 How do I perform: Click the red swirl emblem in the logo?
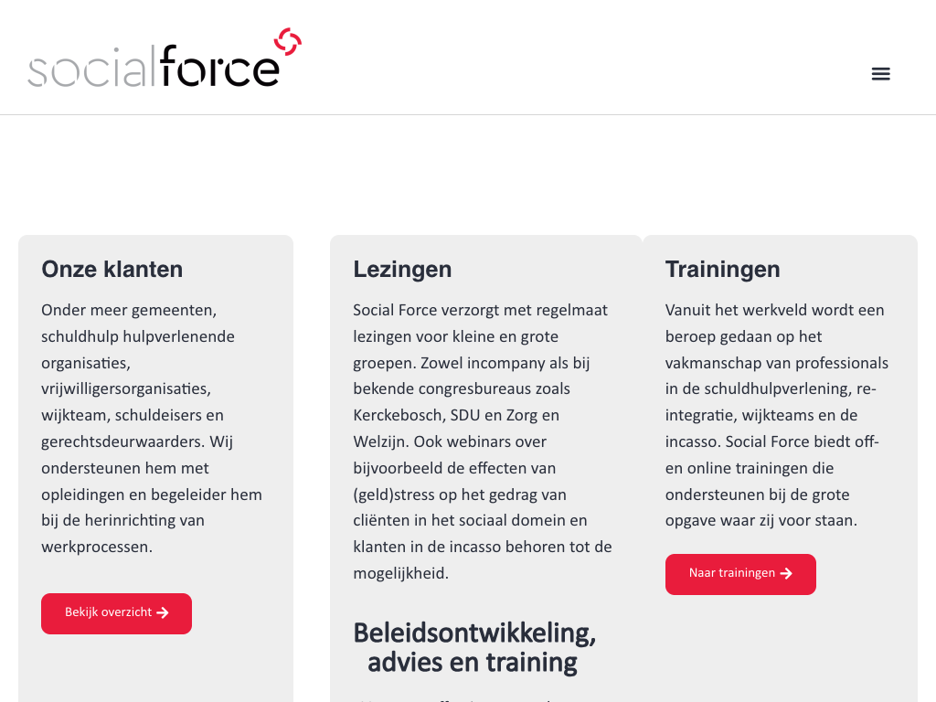(x=288, y=41)
